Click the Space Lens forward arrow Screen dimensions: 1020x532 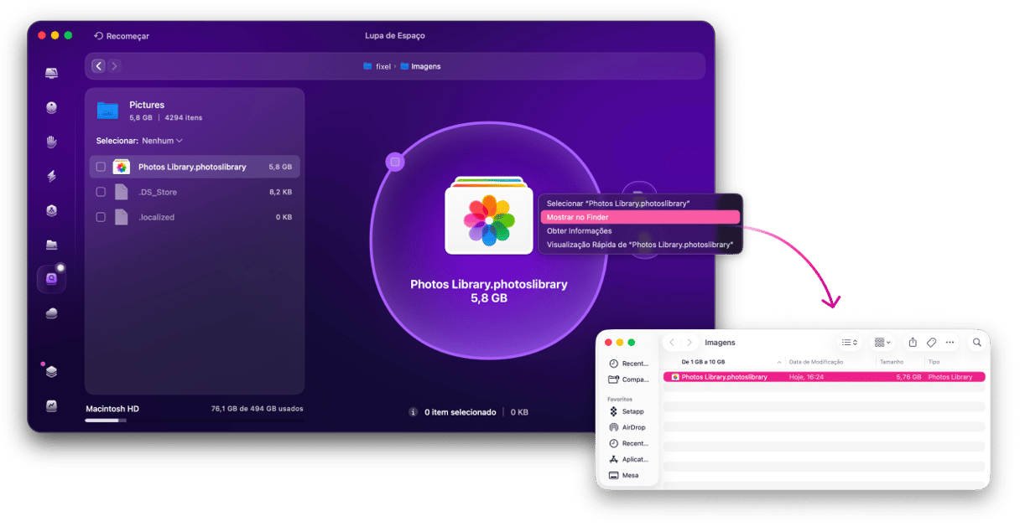114,65
